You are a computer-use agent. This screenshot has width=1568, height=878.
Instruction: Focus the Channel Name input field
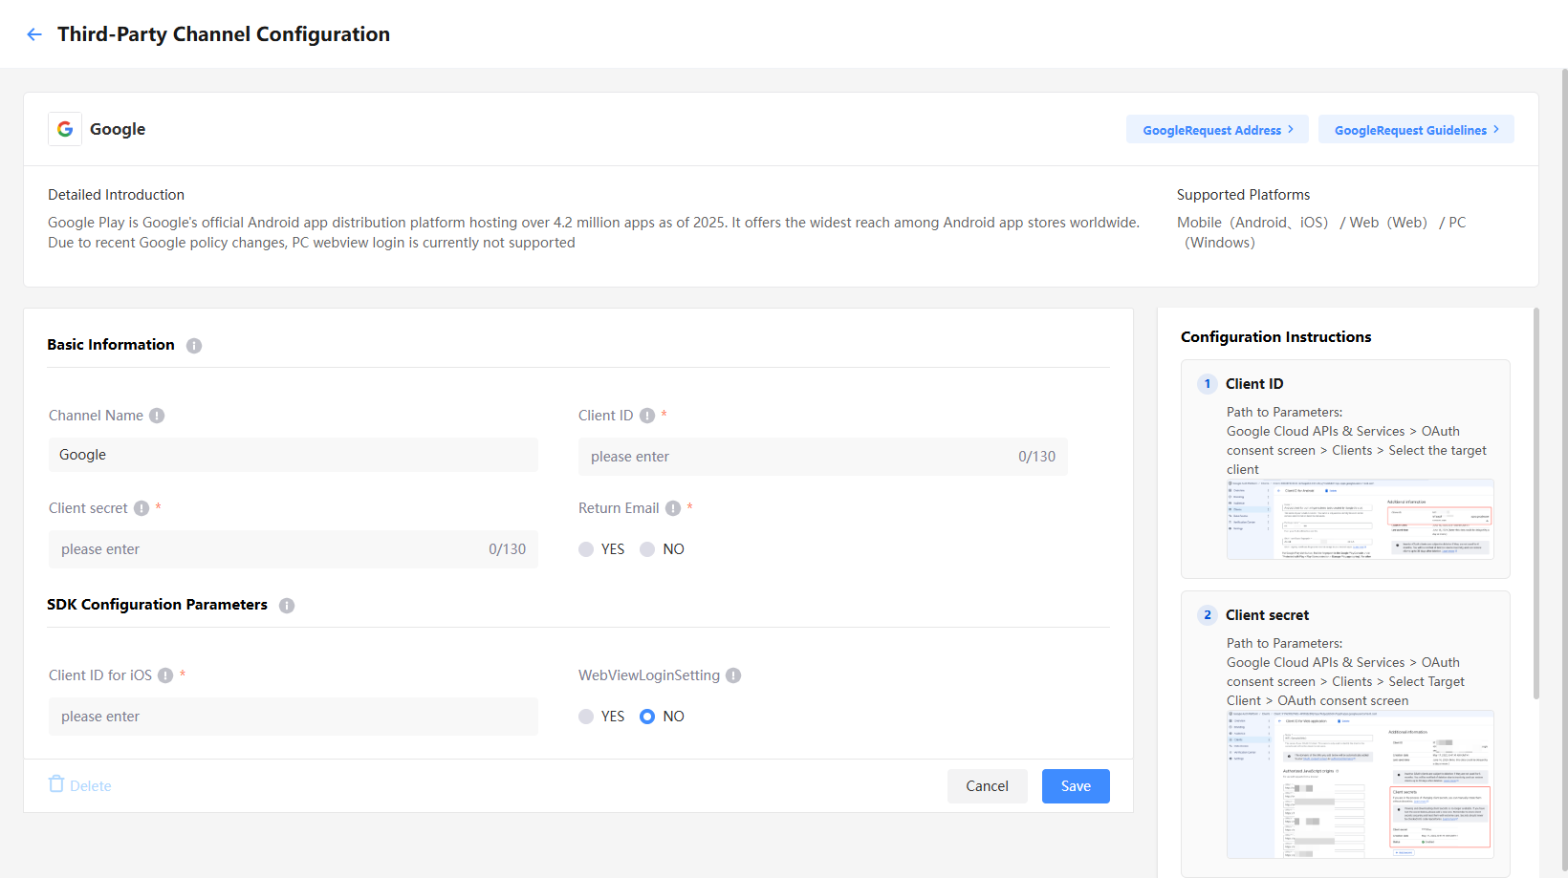coord(294,455)
